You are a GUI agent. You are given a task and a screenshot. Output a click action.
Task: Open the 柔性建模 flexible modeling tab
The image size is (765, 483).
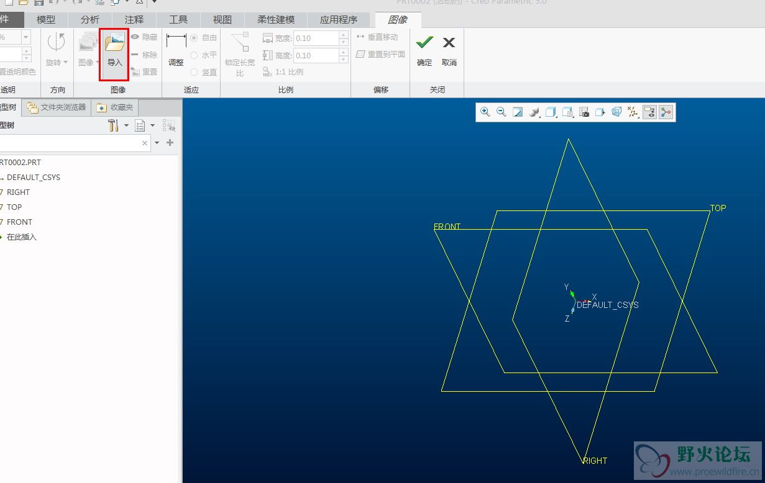[276, 20]
